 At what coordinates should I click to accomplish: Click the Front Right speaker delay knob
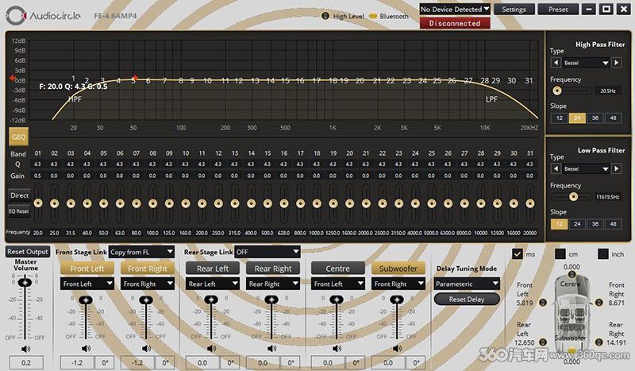599,303
